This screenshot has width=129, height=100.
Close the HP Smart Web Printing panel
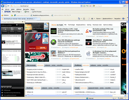coord(23,22)
